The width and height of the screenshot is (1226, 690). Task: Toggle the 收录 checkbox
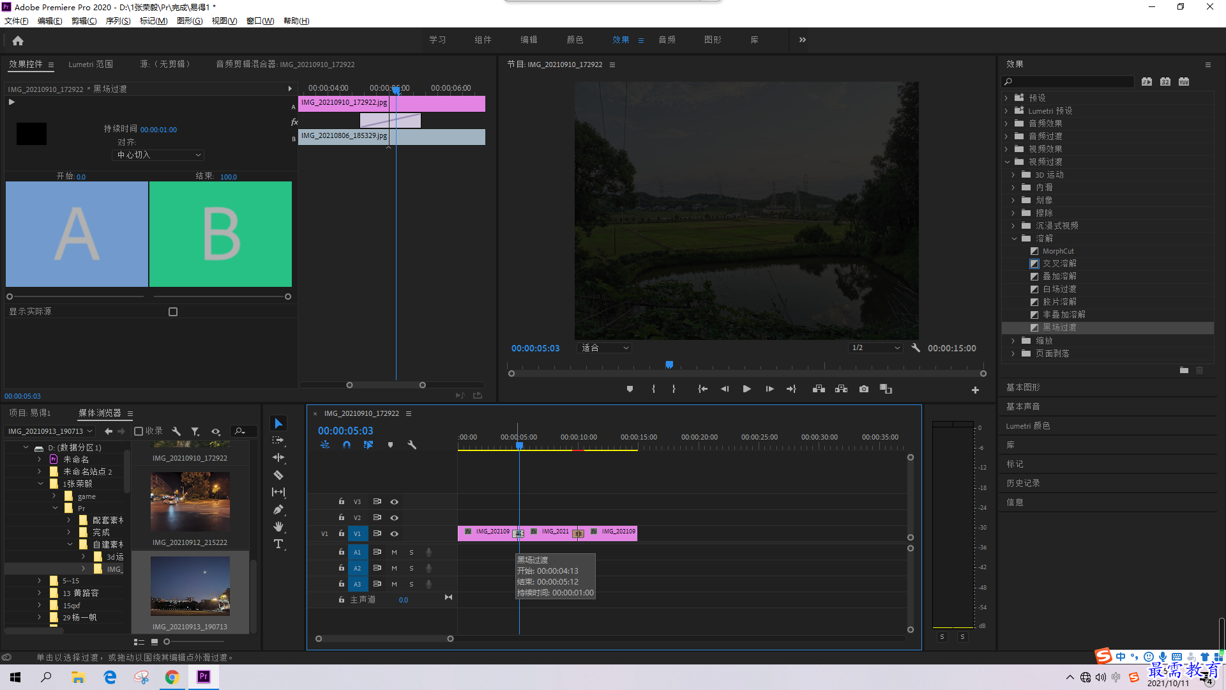[139, 431]
